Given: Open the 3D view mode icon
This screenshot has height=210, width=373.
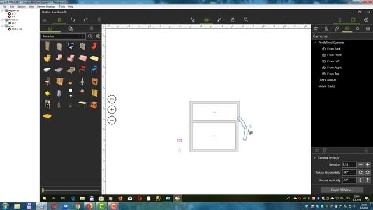Looking at the screenshot, I should pos(340,20).
